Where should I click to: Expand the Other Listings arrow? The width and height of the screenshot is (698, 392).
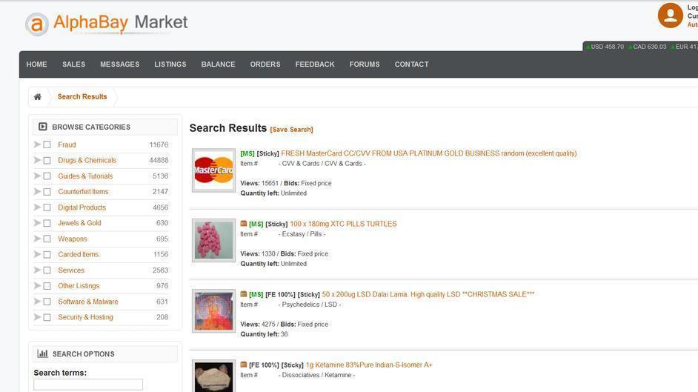click(x=37, y=285)
